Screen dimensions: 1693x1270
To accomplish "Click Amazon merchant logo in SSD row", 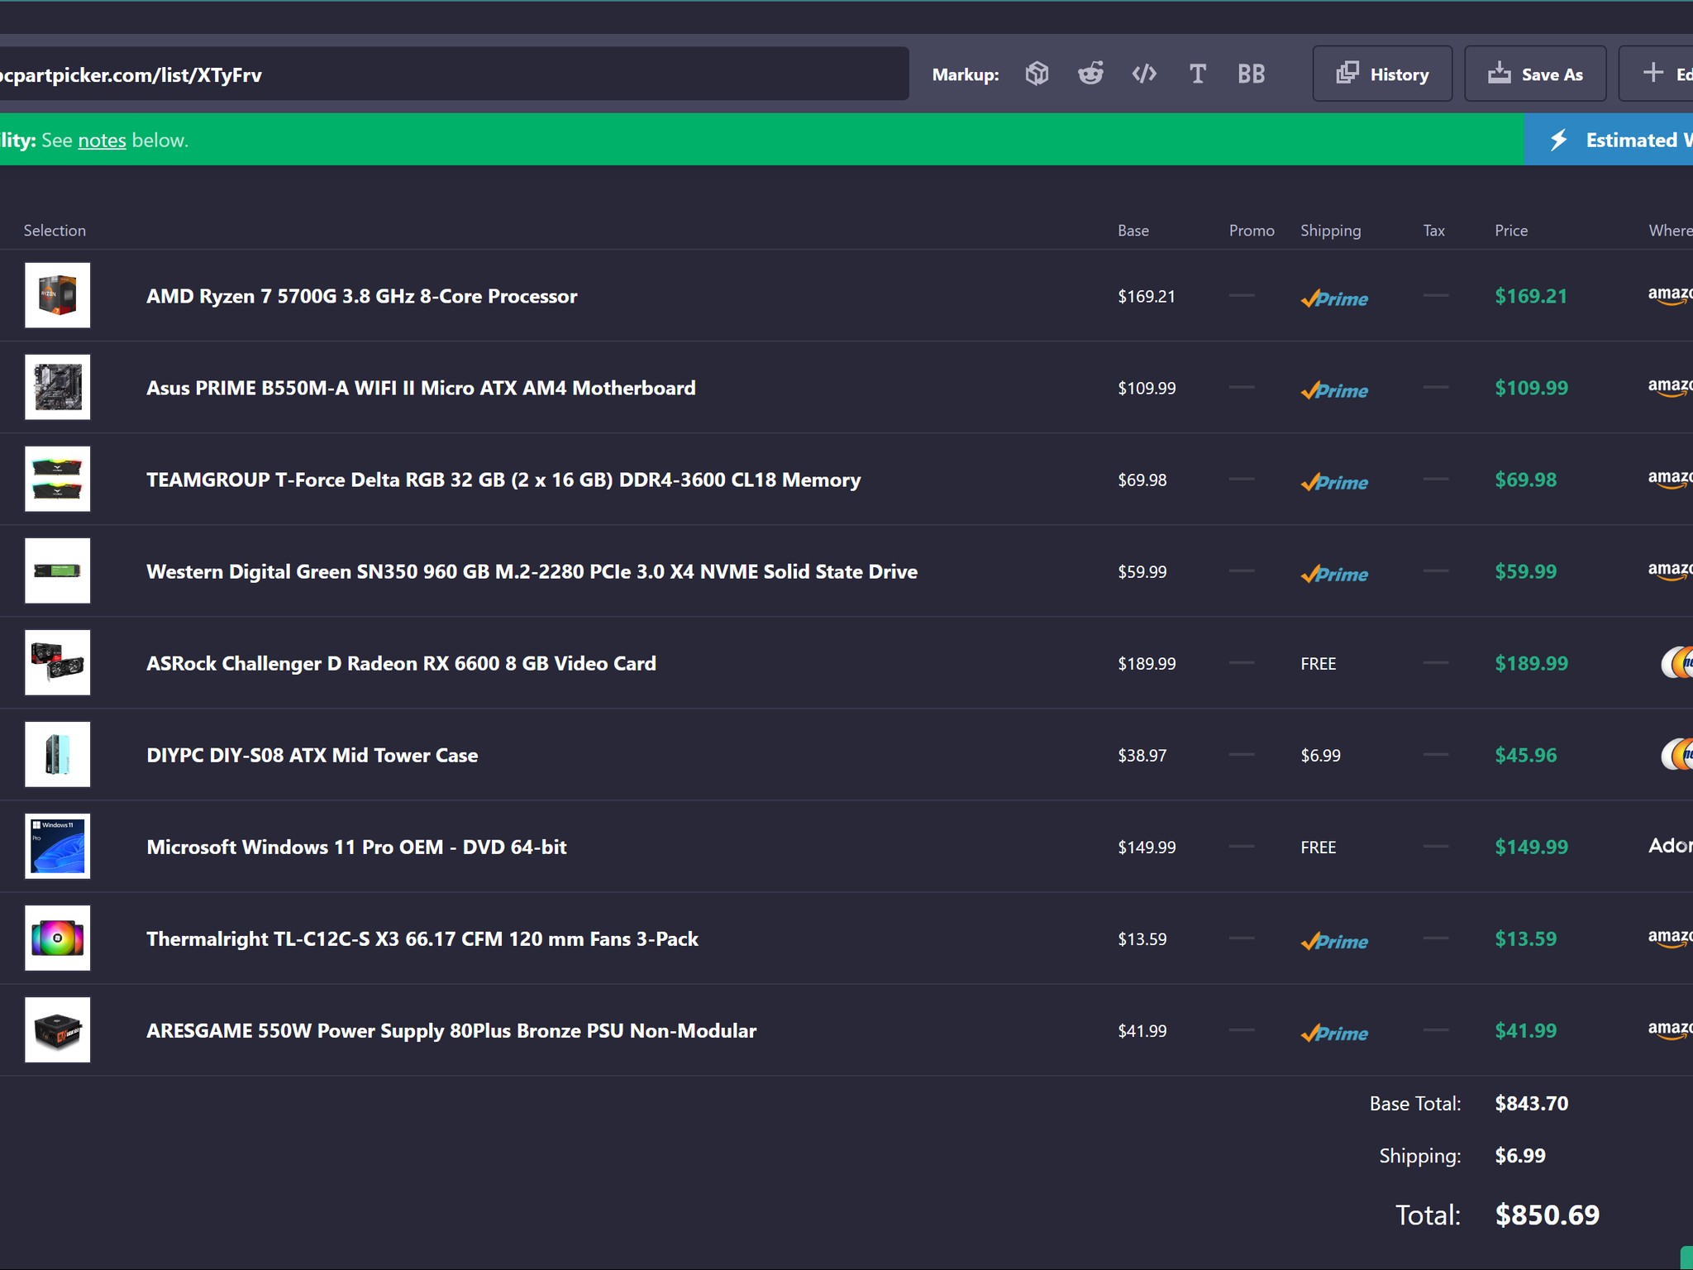I will tap(1670, 571).
